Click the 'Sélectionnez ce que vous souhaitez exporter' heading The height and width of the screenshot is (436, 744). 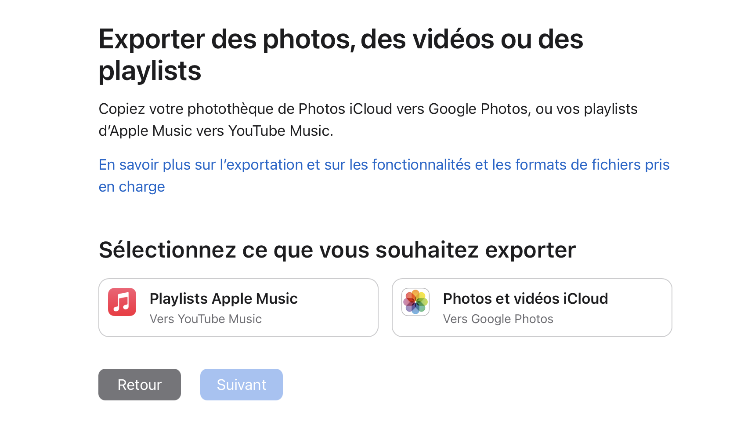(x=337, y=250)
